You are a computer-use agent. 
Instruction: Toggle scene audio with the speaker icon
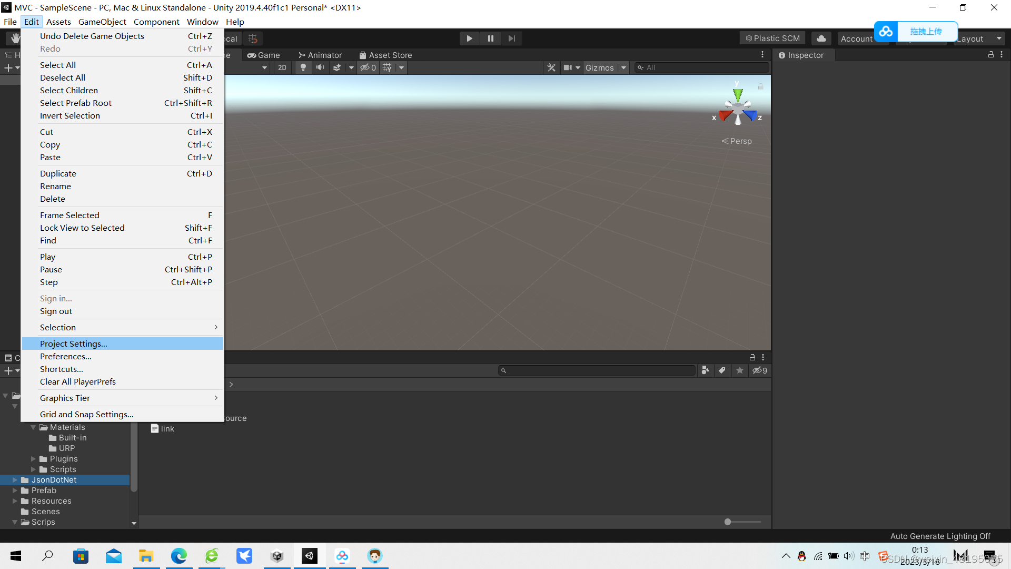320,67
